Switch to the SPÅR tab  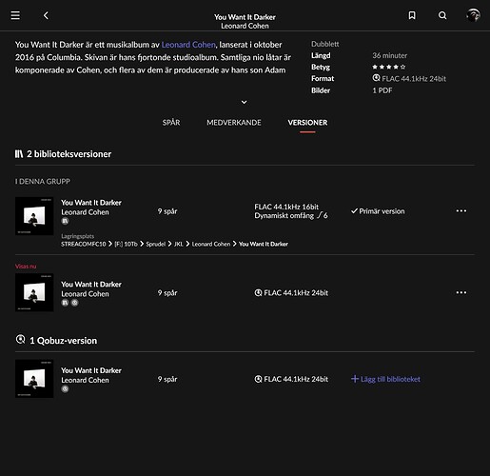171,123
